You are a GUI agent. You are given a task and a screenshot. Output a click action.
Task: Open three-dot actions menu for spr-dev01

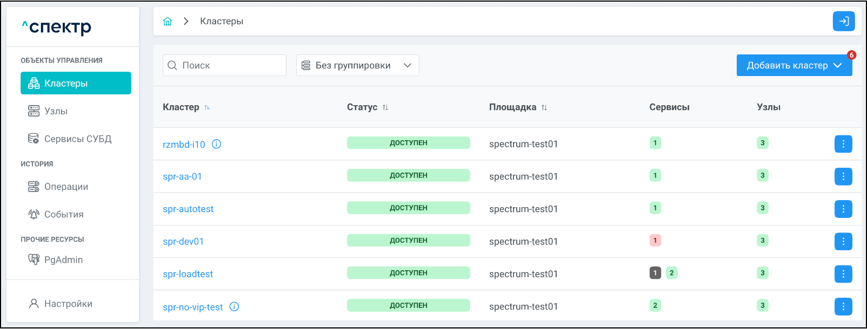(843, 241)
